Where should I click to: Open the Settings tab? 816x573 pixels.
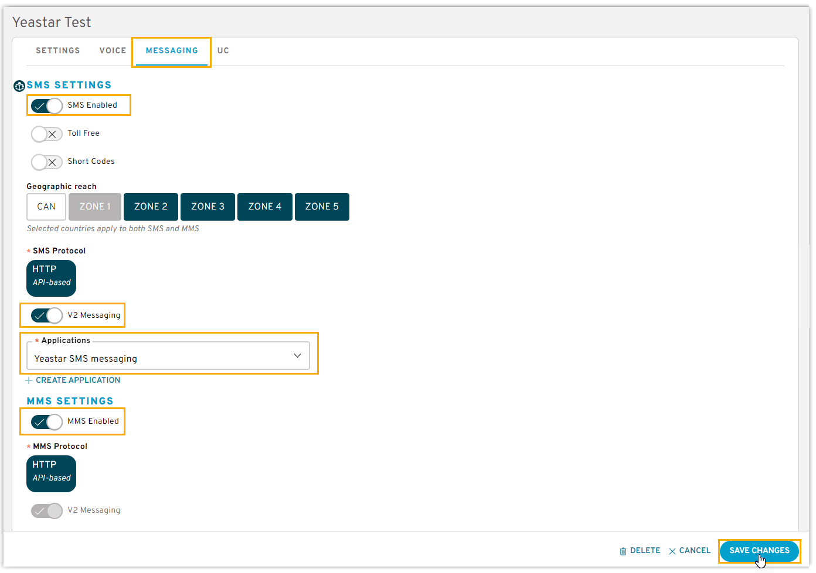[57, 51]
